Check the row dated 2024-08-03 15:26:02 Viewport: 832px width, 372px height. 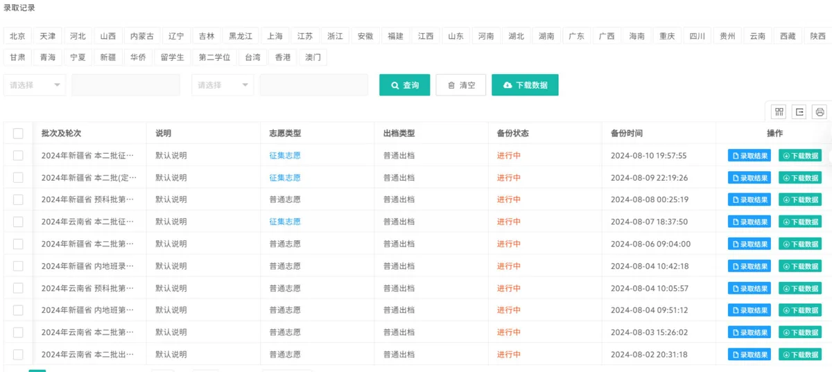18,332
